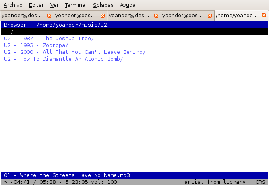269x193 pixels.
Task: Close the /home/yoande... tab
Action: [x=264, y=15]
